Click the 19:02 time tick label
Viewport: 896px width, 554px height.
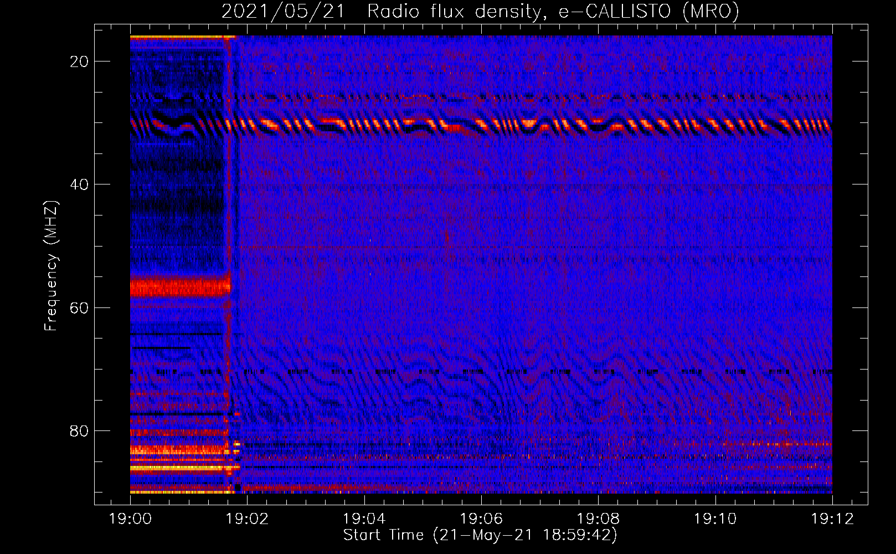point(248,519)
